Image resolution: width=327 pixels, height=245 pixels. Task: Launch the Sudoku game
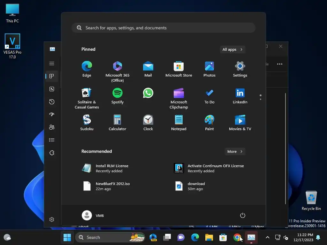87,123
